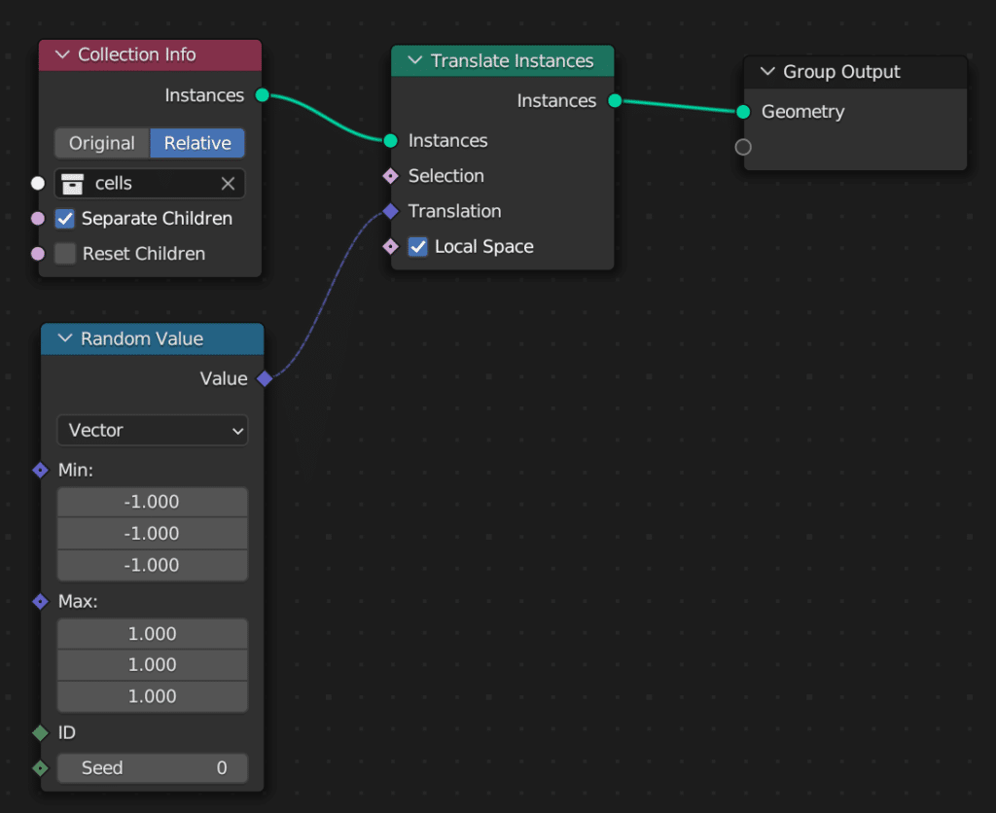The width and height of the screenshot is (996, 813).
Task: Click the Seed value field
Action: coord(153,768)
